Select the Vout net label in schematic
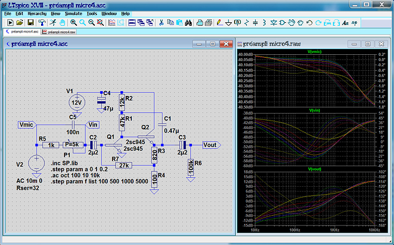Image resolution: width=394 pixels, height=245 pixels. click(212, 145)
